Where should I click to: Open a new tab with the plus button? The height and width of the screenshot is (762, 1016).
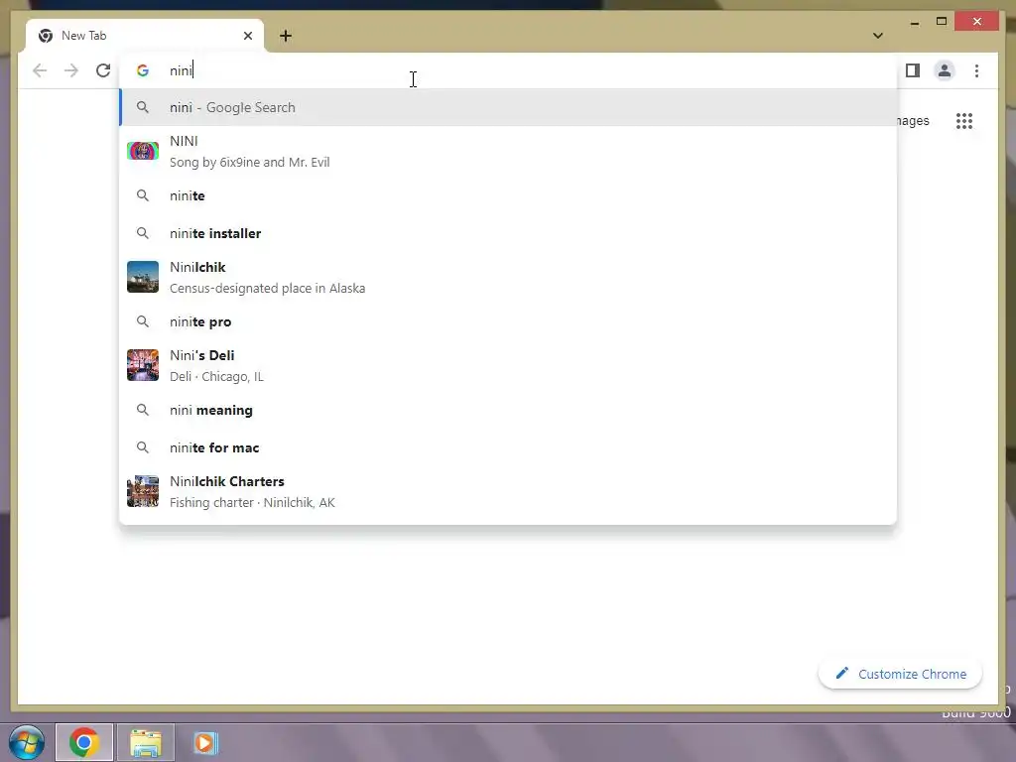286,36
